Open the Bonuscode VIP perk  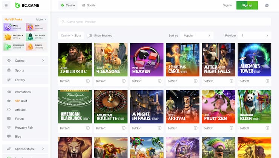[x=14, y=47]
